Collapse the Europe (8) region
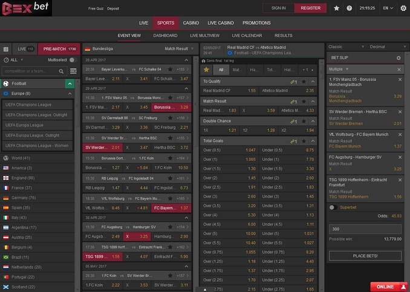 (70, 94)
